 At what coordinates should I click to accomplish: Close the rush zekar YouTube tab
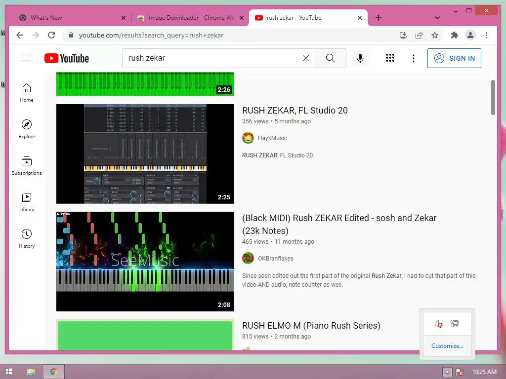360,18
